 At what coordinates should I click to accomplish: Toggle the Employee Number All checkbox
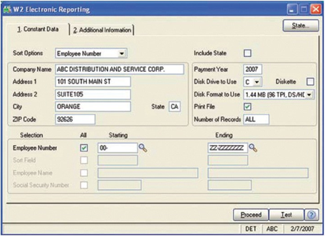click(84, 148)
